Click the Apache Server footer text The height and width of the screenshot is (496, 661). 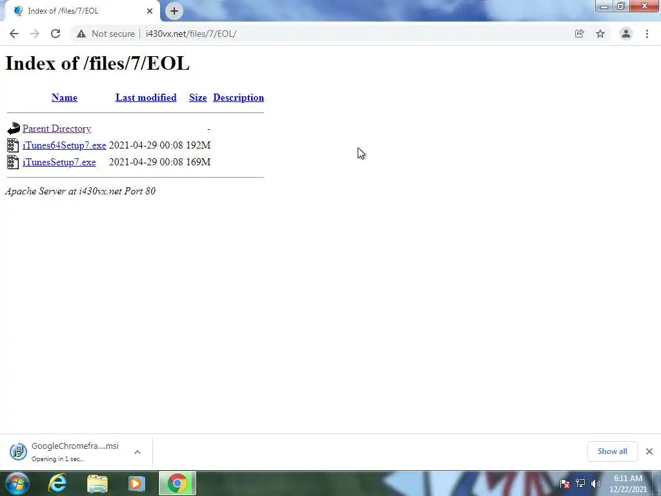point(80,191)
